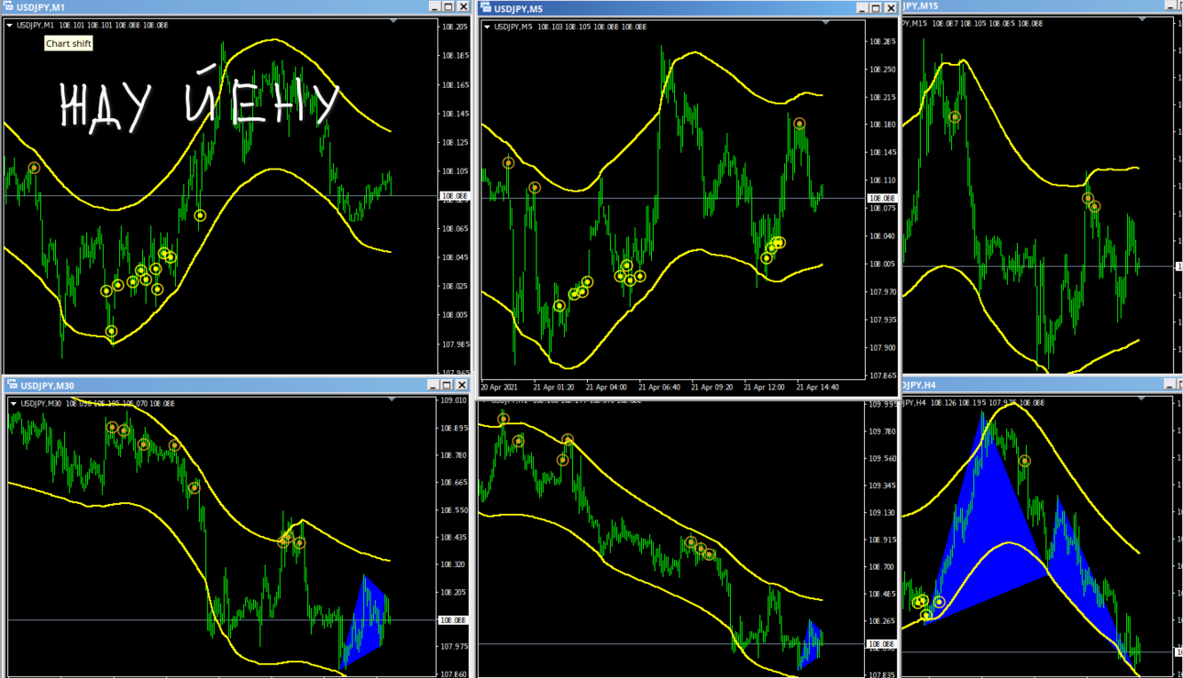
Task: Click the 108.088 current price label on M30 axis
Action: coord(455,620)
